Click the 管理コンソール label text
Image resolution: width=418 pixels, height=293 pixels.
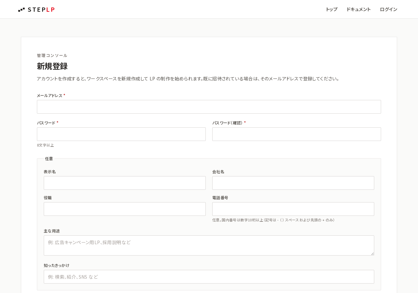[x=52, y=55]
